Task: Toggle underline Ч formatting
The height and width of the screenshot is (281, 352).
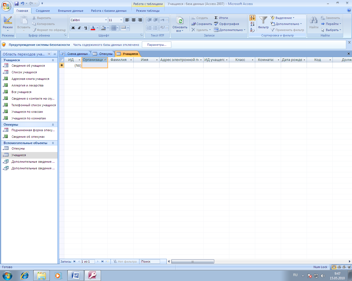Action: [x=86, y=28]
